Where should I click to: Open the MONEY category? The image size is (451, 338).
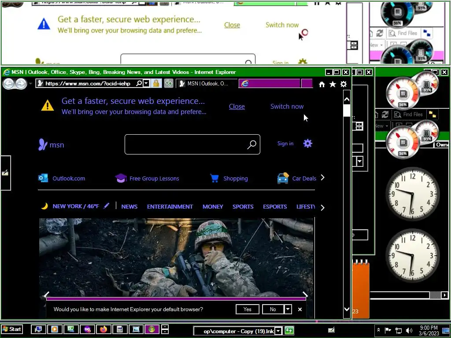pos(213,207)
